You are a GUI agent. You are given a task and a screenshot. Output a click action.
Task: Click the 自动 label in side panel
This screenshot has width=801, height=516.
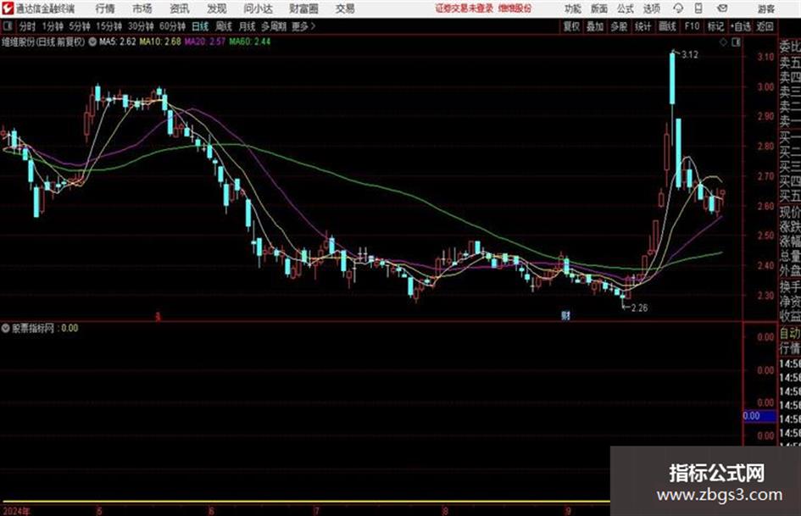coord(790,334)
